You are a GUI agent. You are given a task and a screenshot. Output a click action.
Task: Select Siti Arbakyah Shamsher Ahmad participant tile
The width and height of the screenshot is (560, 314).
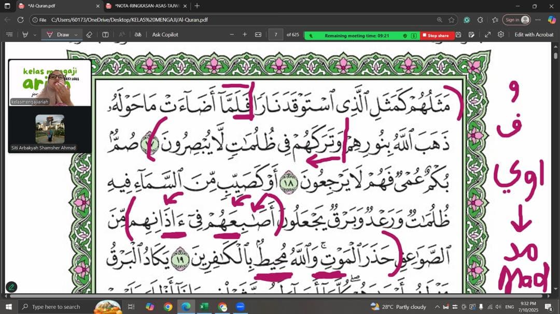(50, 130)
